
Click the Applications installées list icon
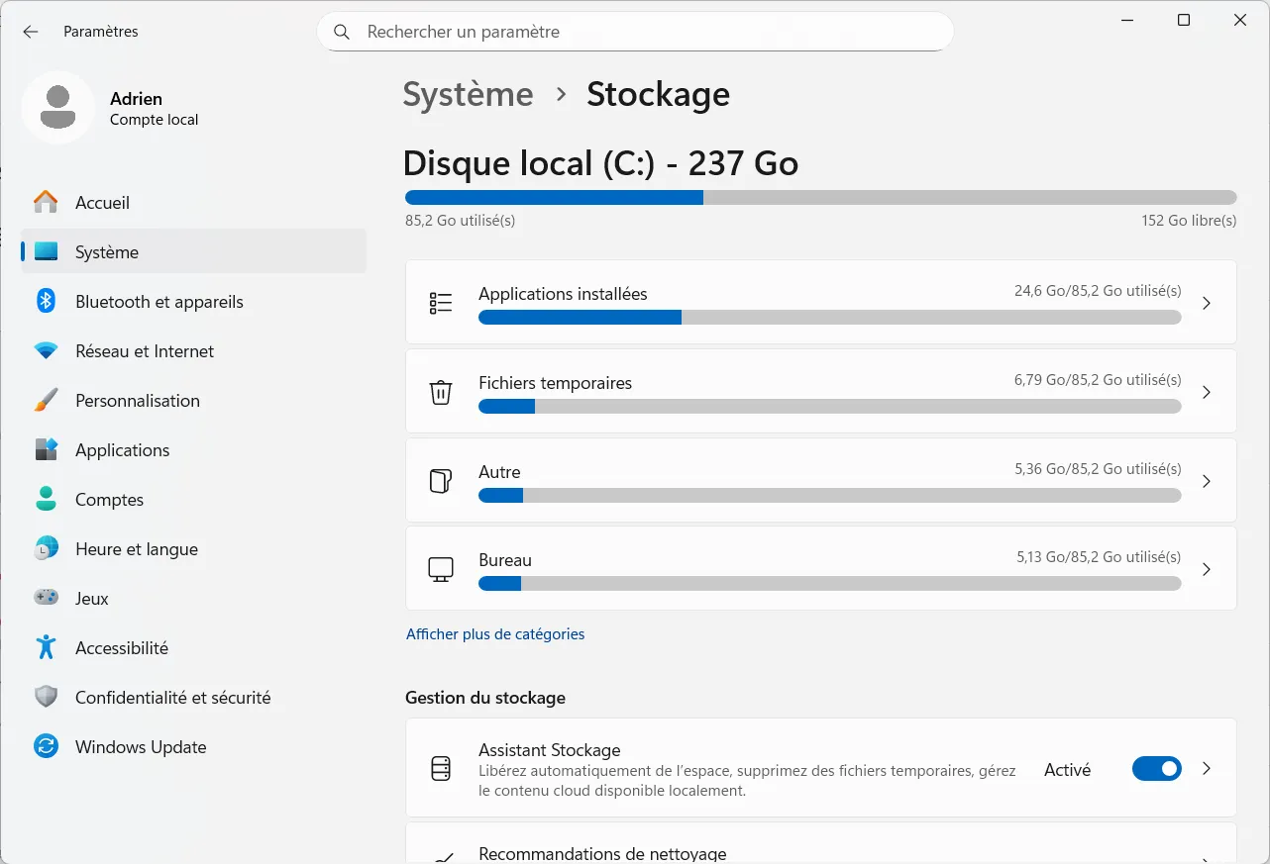pyautogui.click(x=441, y=303)
